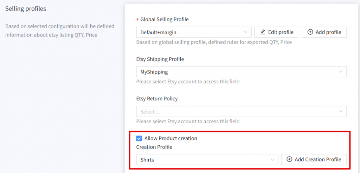Click the 'Allow Product creation' label text
Viewport: 360px width, 173px height.
[x=171, y=138]
